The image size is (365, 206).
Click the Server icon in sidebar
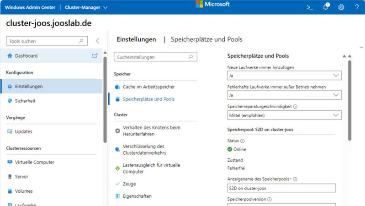coord(10,177)
